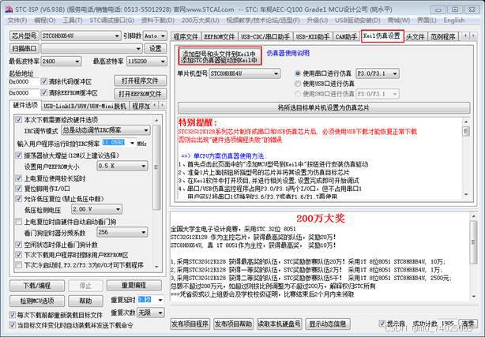The height and width of the screenshot is (337, 485).
Task: Toggle 上电复位使用较长延时 checkbox
Action: [19, 178]
